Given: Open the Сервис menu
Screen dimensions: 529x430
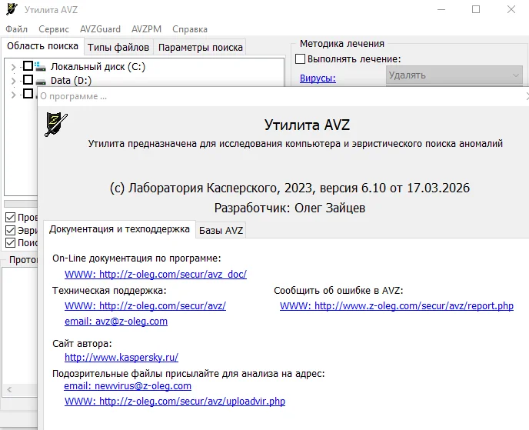Looking at the screenshot, I should tap(54, 29).
